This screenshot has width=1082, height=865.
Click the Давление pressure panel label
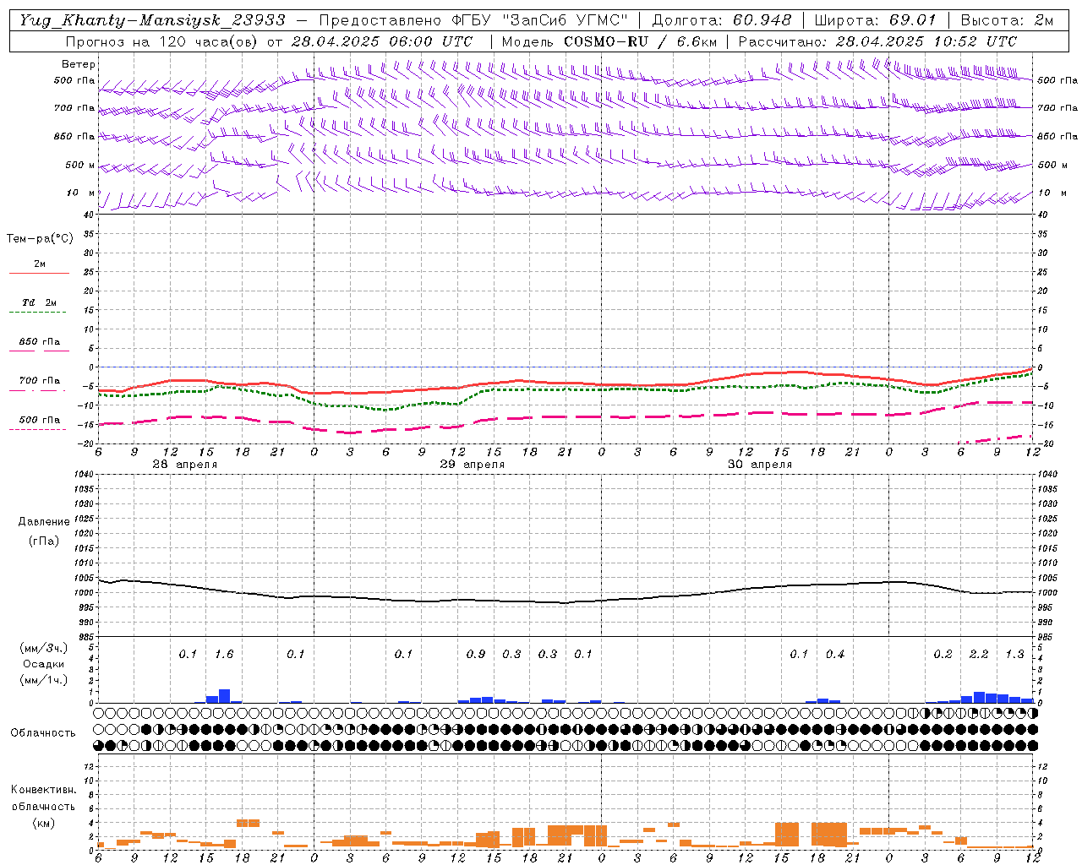pos(44,522)
